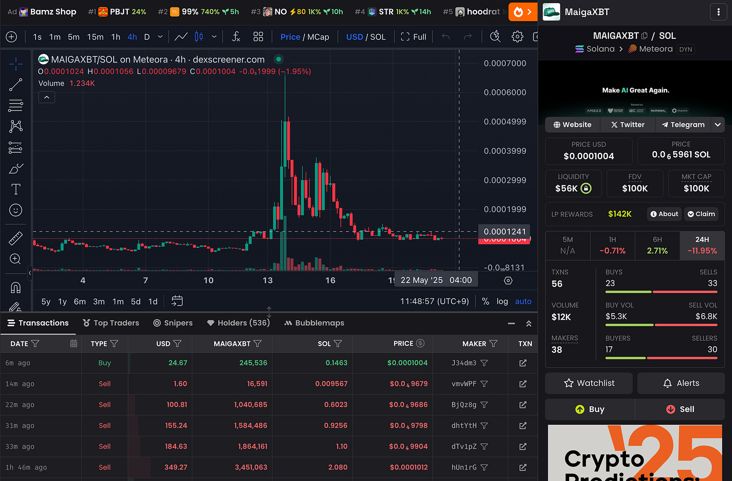
Task: Select the text annotation tool
Action: click(16, 189)
